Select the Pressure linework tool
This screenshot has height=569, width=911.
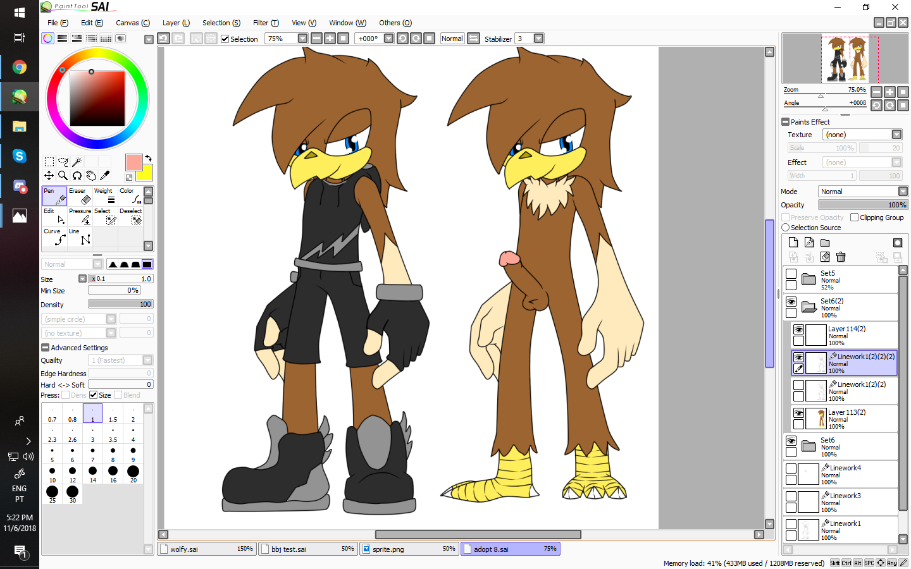coord(81,216)
